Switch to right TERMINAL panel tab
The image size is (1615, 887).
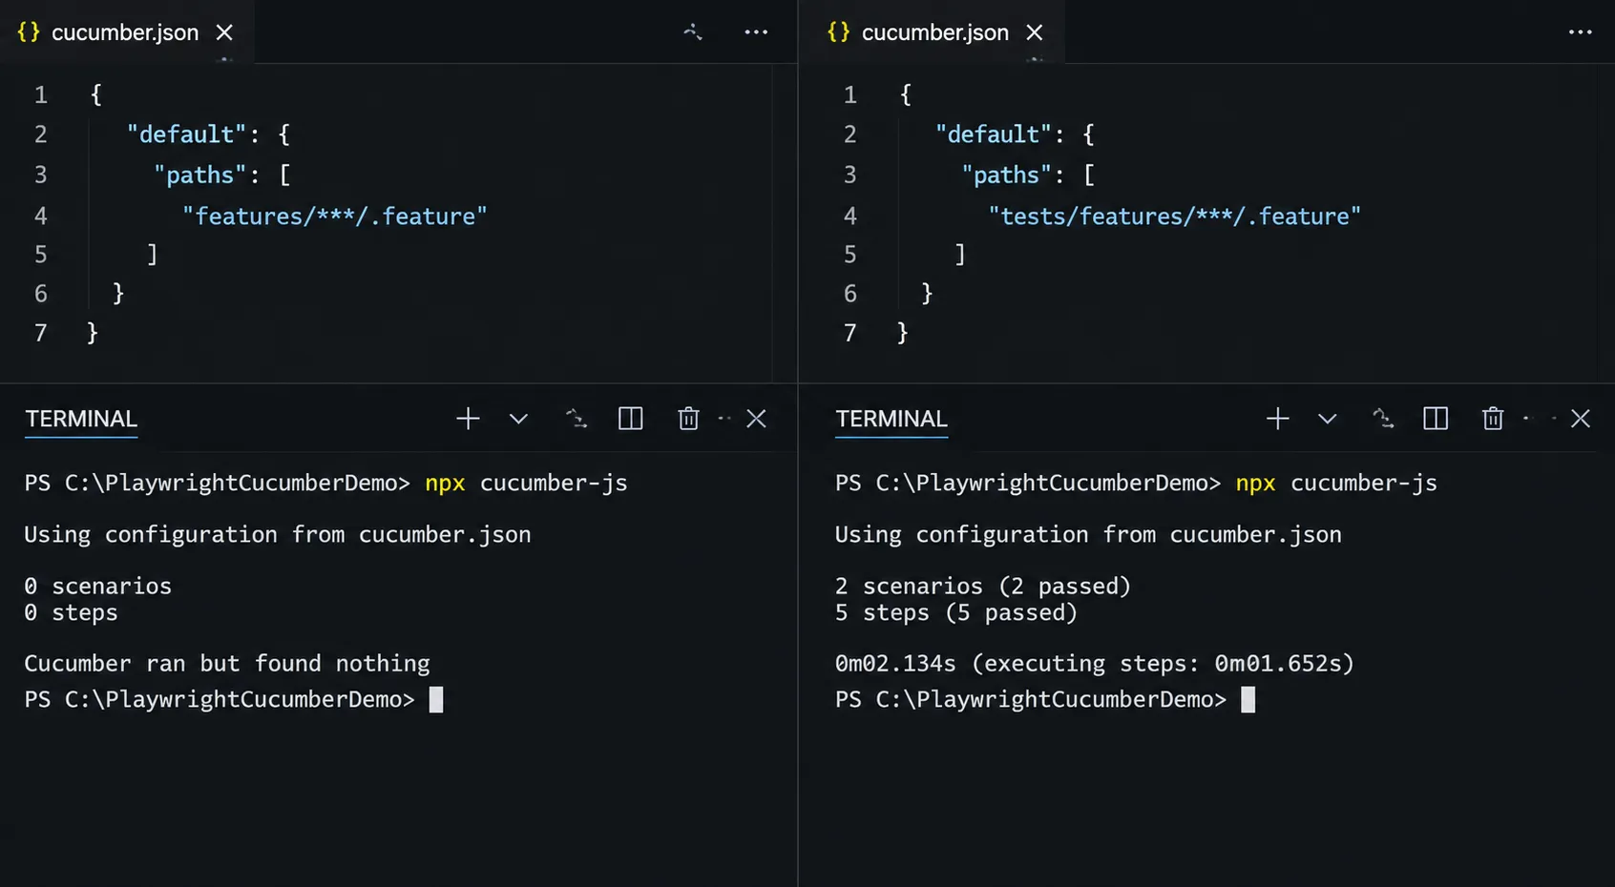[891, 419]
